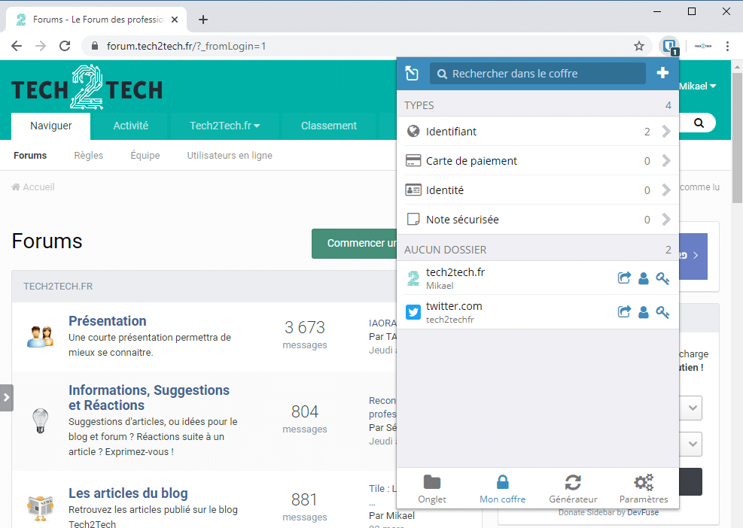Click the Bitwarden extension icon in toolbar
Screen dimensions: 743x528
(669, 47)
